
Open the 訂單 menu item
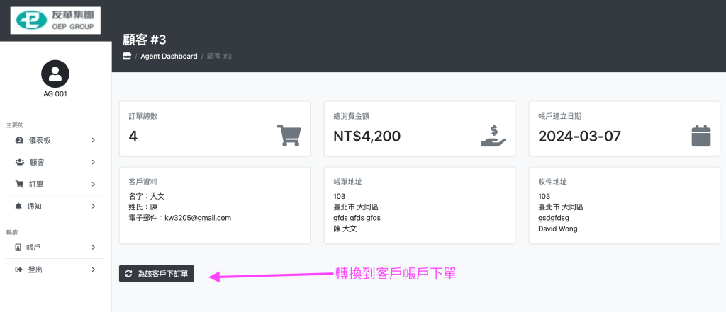click(36, 185)
